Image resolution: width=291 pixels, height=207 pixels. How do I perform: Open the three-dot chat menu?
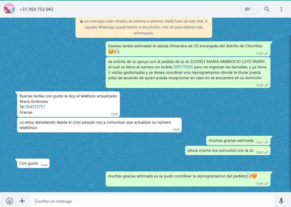pos(281,9)
